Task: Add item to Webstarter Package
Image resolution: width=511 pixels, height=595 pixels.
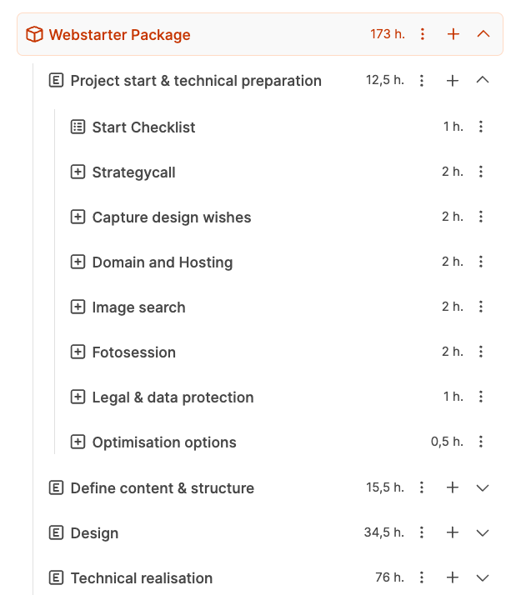Action: coord(453,34)
